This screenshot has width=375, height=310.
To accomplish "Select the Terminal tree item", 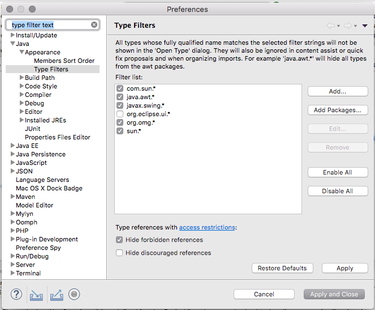I will pyautogui.click(x=28, y=273).
